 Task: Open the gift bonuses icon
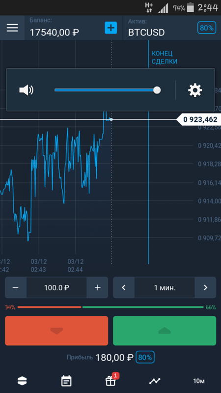tap(110, 381)
